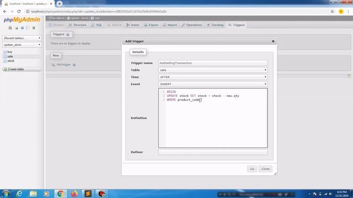This screenshot has width=353, height=198.
Task: Switch to the Structure tab
Action: pyautogui.click(x=77, y=25)
